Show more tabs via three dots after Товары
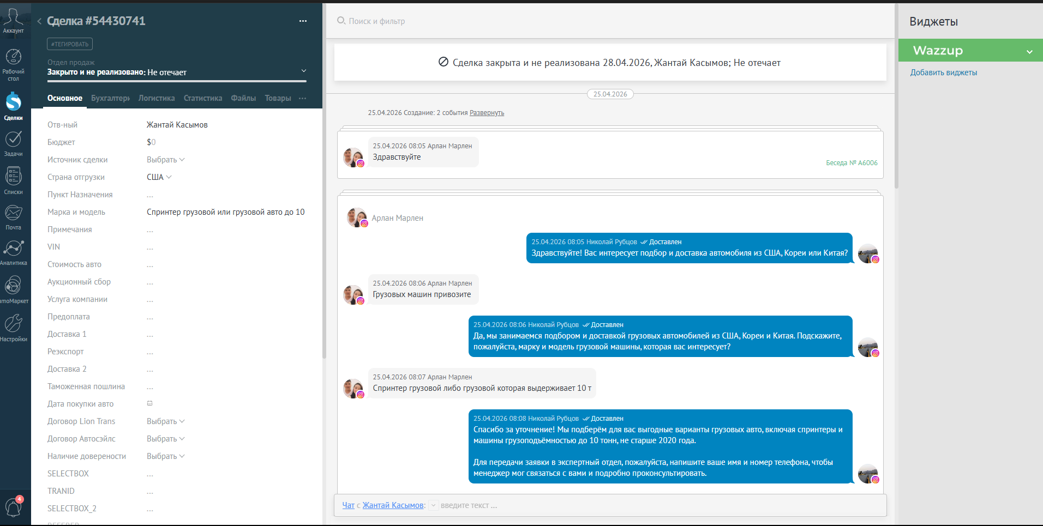The image size is (1043, 526). (x=303, y=98)
